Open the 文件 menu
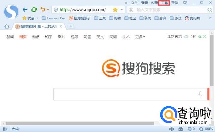 click(x=134, y=3)
